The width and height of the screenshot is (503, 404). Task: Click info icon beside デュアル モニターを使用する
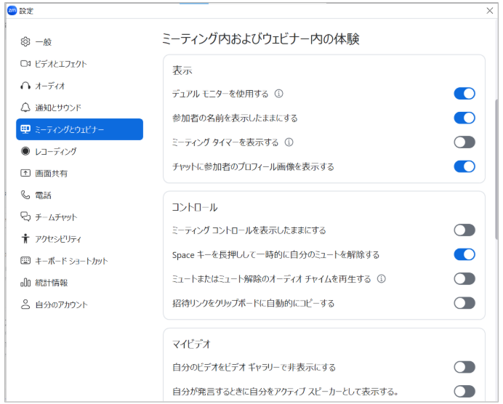[279, 94]
